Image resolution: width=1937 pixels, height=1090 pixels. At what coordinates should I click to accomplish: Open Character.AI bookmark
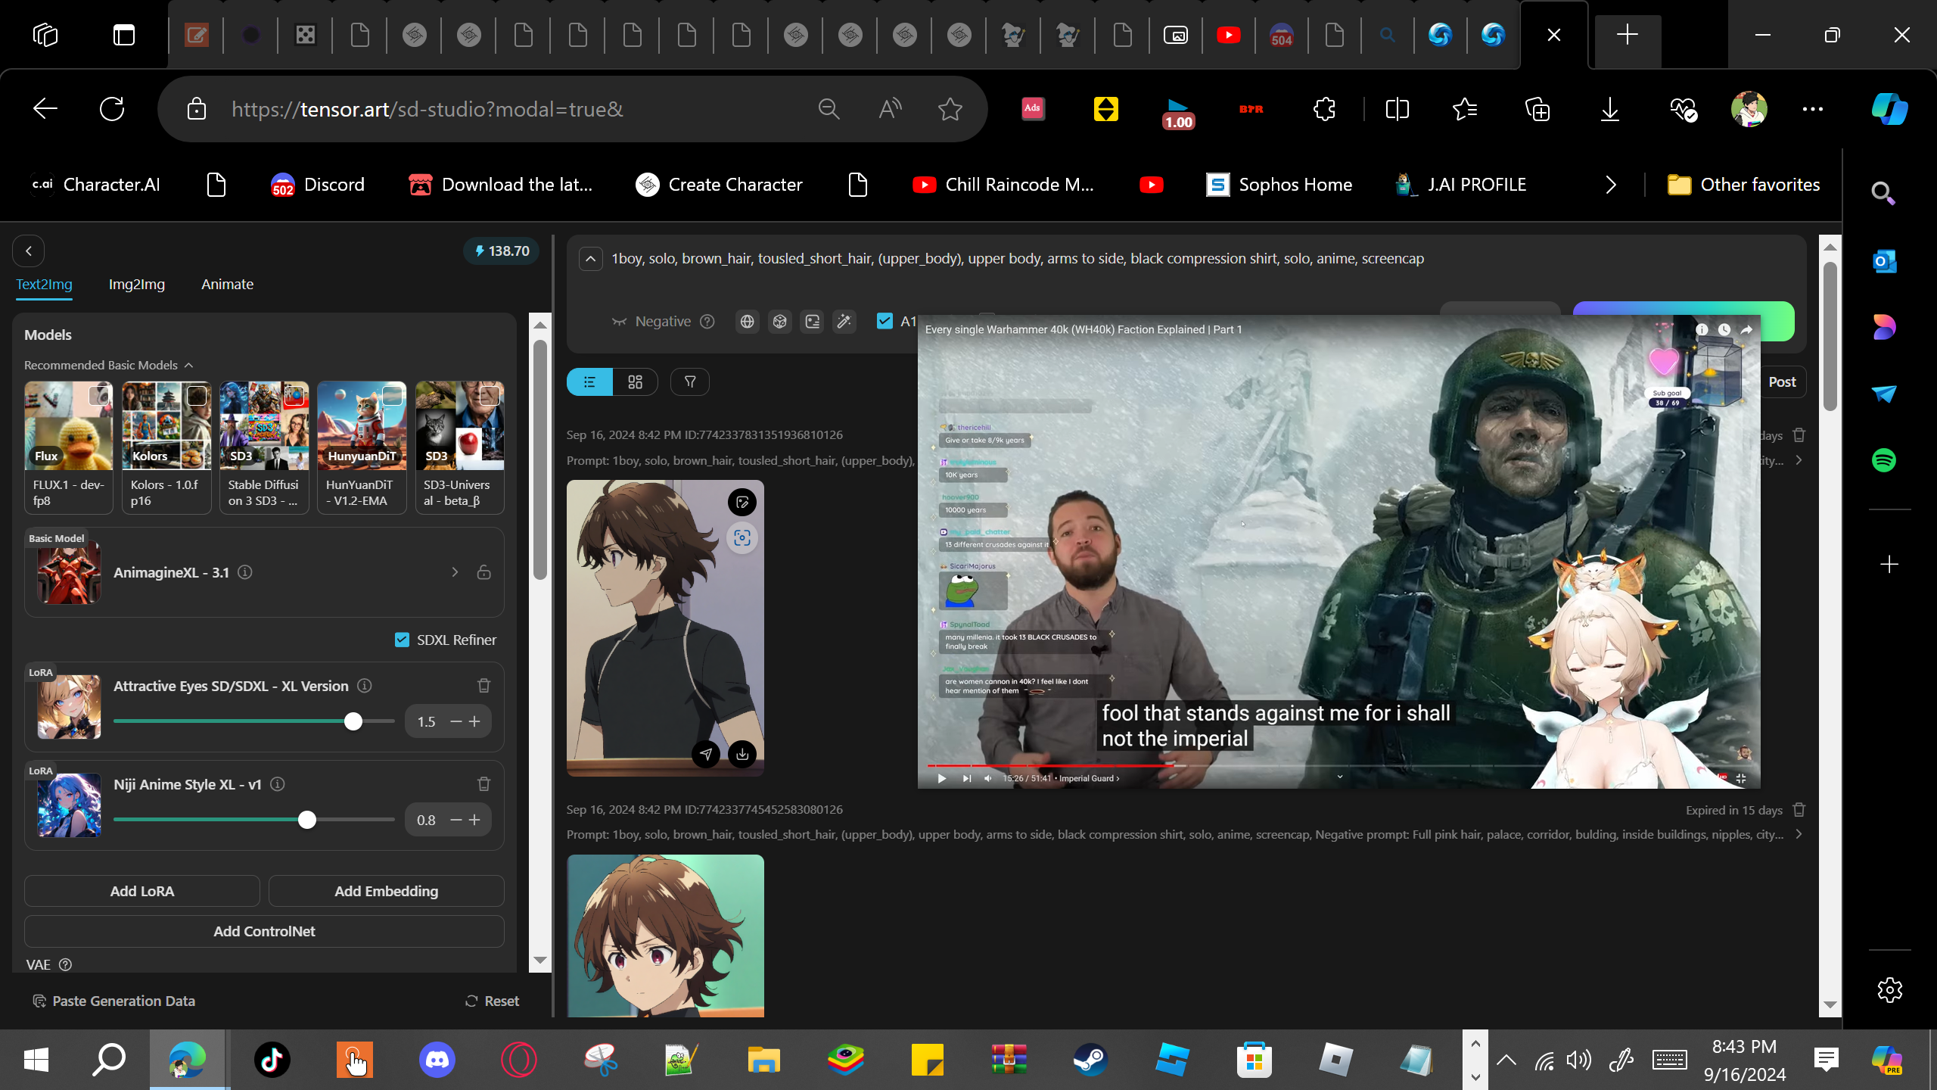[95, 185]
